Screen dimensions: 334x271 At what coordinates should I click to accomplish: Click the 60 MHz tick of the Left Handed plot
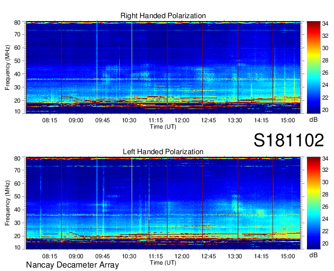pos(17,184)
